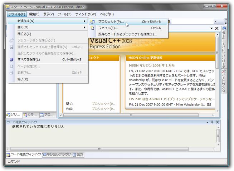Click the Save icon beside 選択されたファイルを上書き保存
Viewport: 234px width, 171px height.
coord(11,47)
